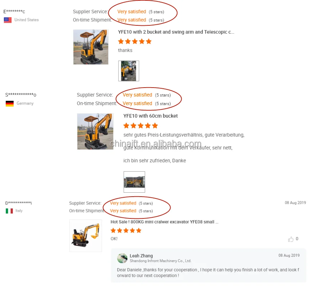Click the five-star rating under YFE10 with 60cm bucket
Screen dimensions: 311x286
pos(140,125)
